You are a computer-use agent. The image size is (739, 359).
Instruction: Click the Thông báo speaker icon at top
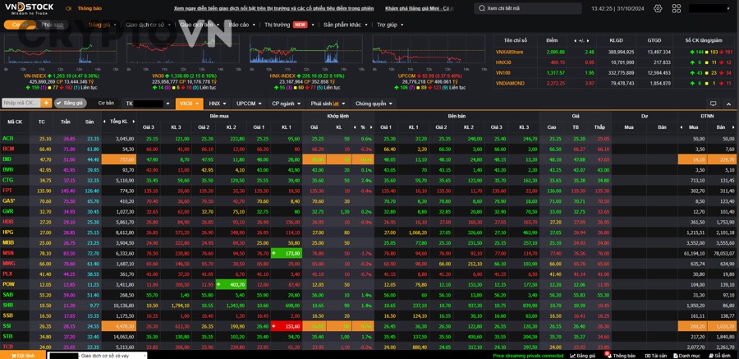point(69,8)
